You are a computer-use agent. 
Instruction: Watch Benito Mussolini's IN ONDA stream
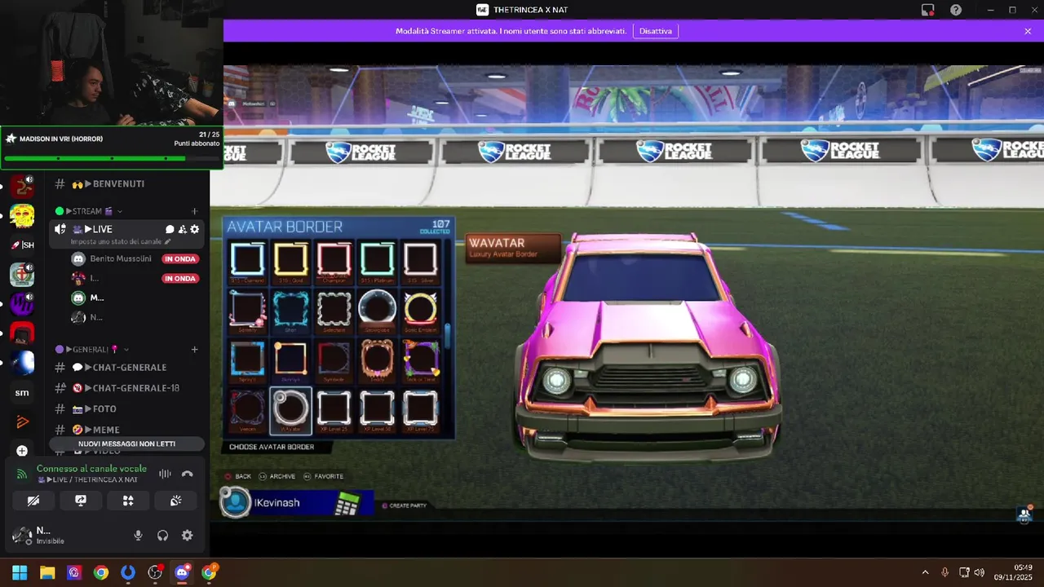click(179, 258)
